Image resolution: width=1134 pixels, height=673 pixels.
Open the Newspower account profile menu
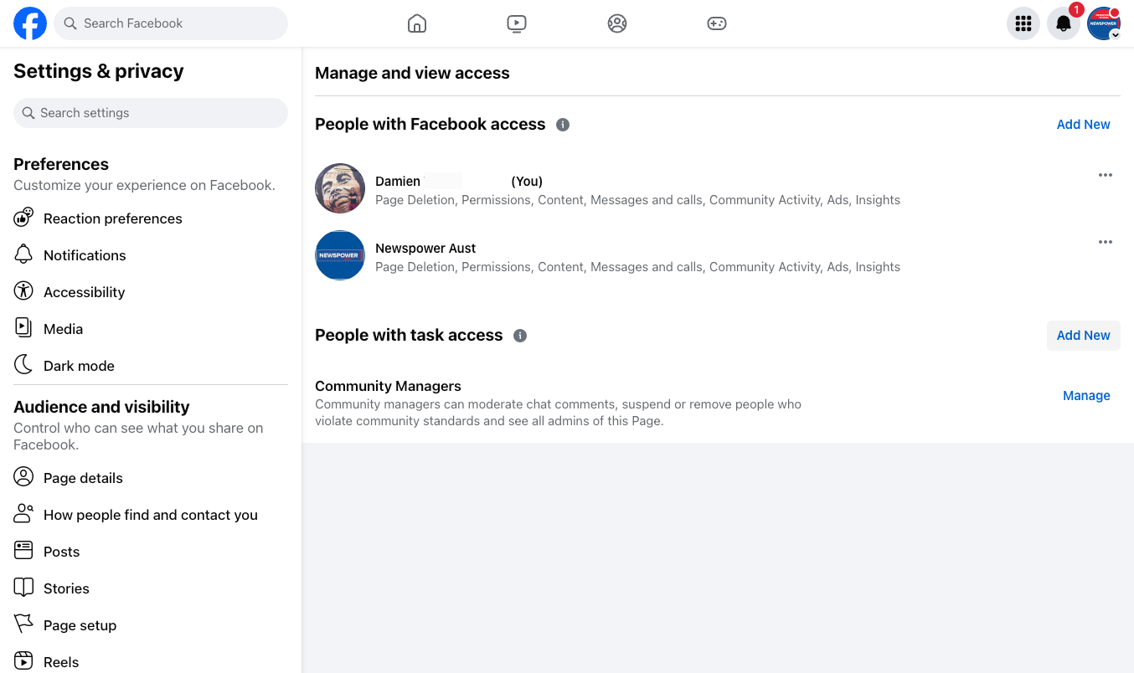click(x=1104, y=23)
